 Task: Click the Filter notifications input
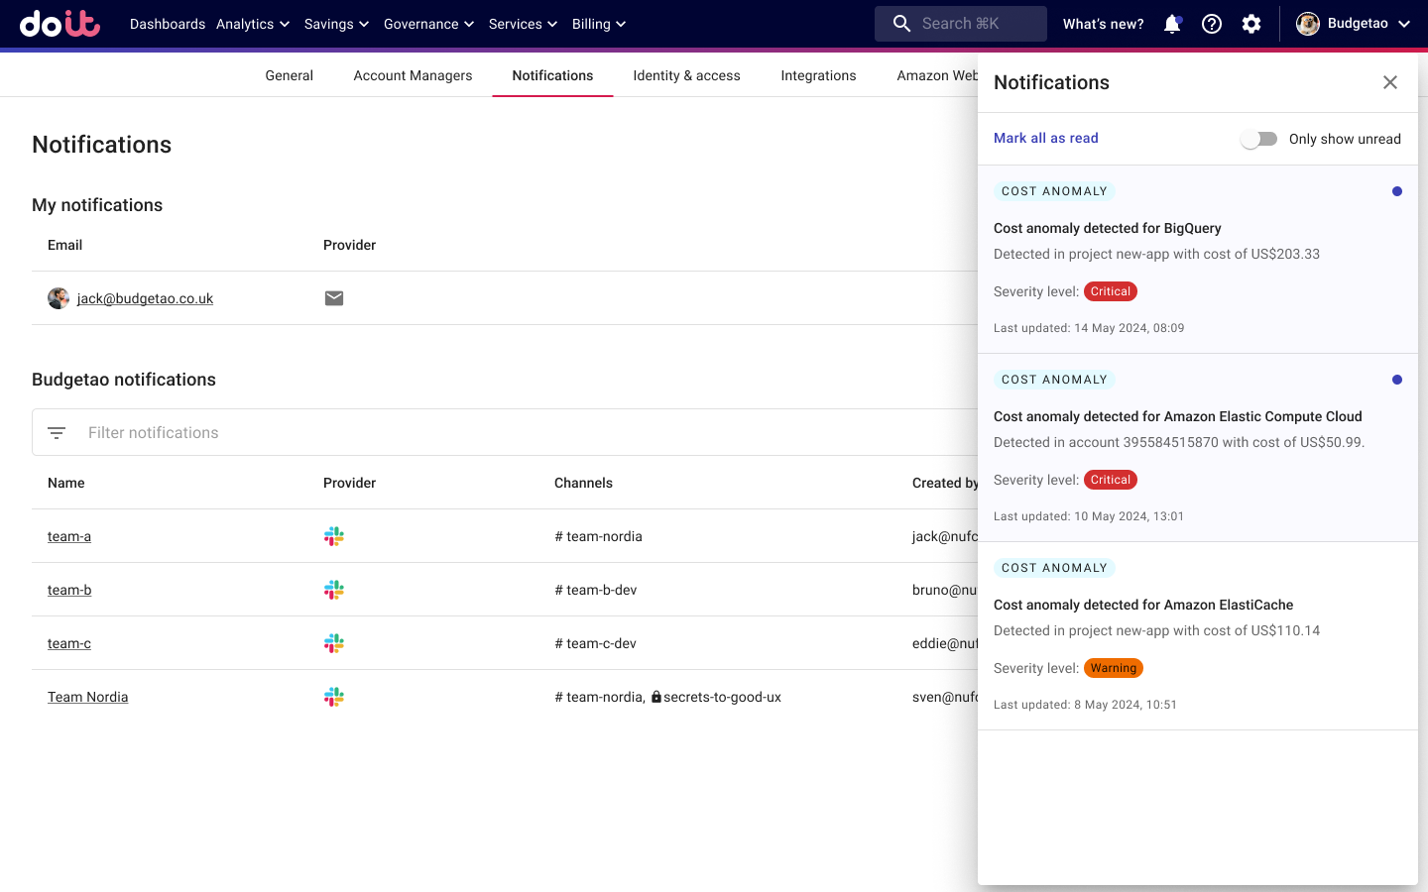tap(506, 433)
